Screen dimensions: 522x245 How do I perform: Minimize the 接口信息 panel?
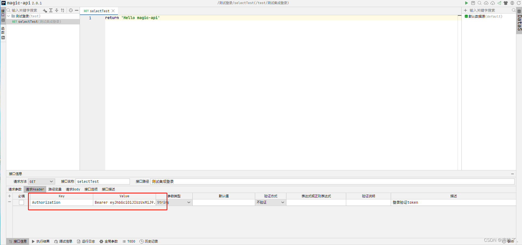(512, 174)
